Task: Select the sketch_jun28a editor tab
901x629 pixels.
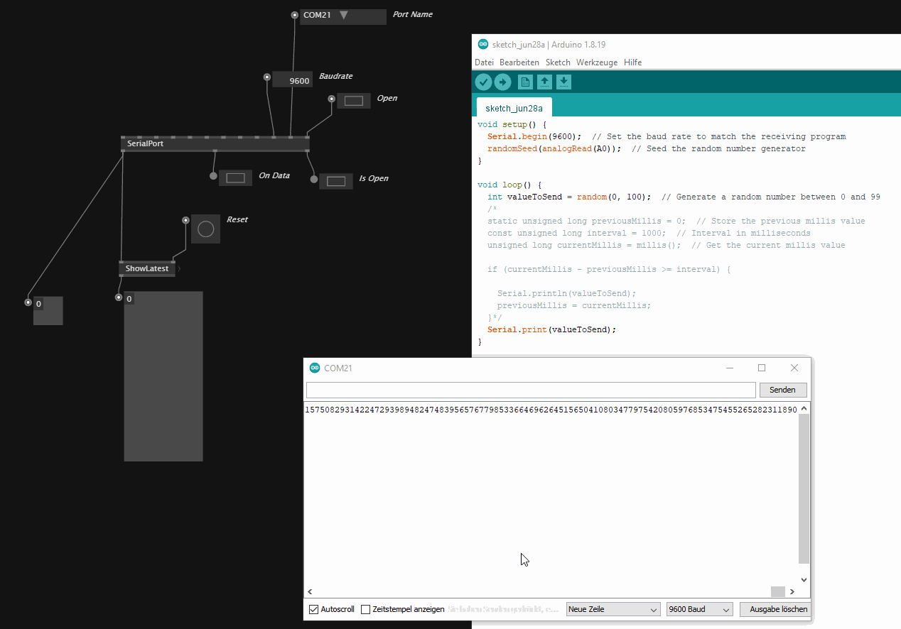Action: [x=514, y=108]
